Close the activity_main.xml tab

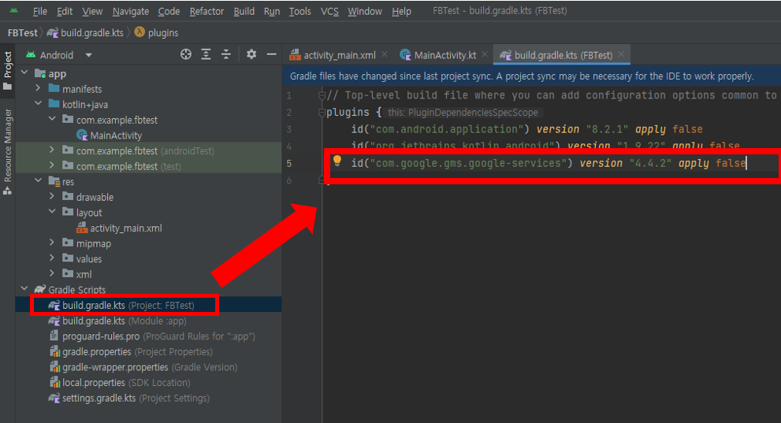pyautogui.click(x=384, y=54)
